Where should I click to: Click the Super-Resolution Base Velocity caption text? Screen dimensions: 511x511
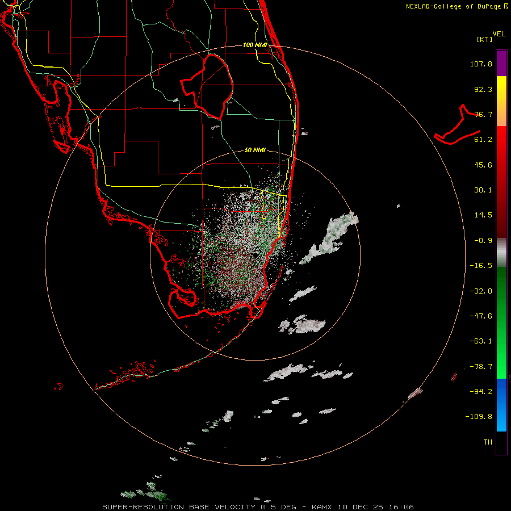[x=258, y=507]
